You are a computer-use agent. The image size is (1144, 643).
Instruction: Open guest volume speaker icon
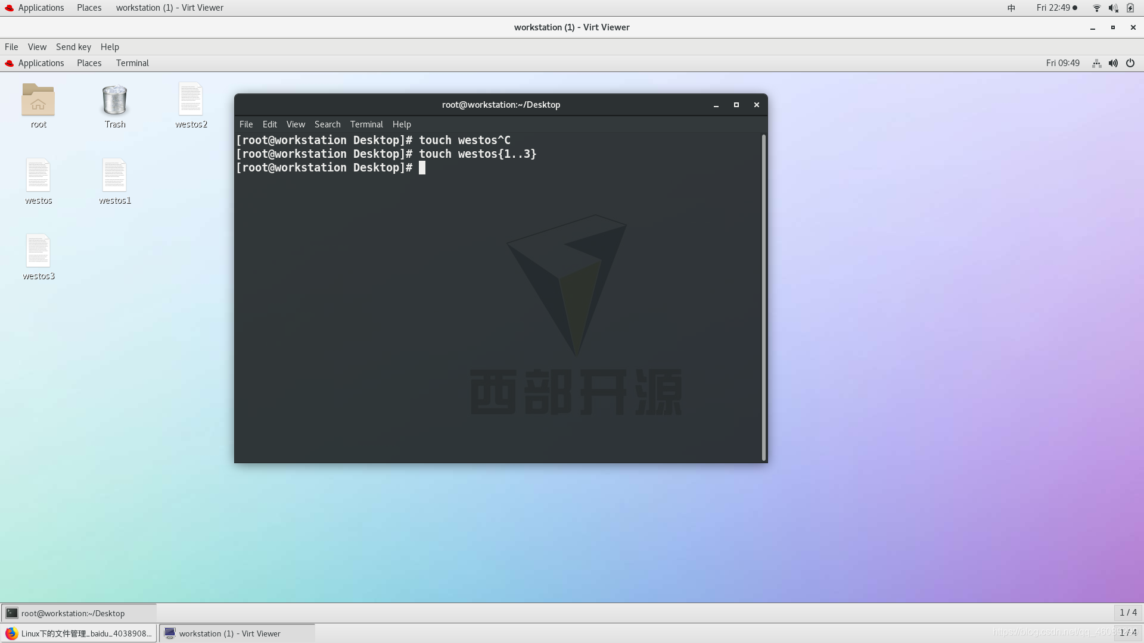1113,63
